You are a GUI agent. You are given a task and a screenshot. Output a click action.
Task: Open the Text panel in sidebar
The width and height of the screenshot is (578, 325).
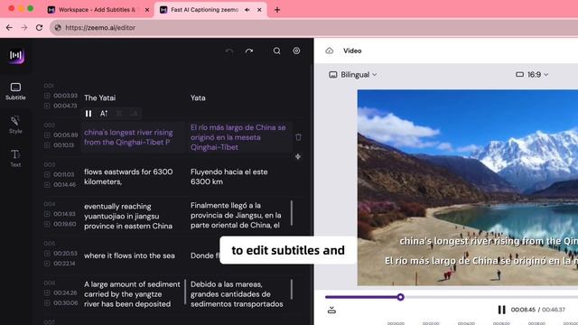(15, 158)
